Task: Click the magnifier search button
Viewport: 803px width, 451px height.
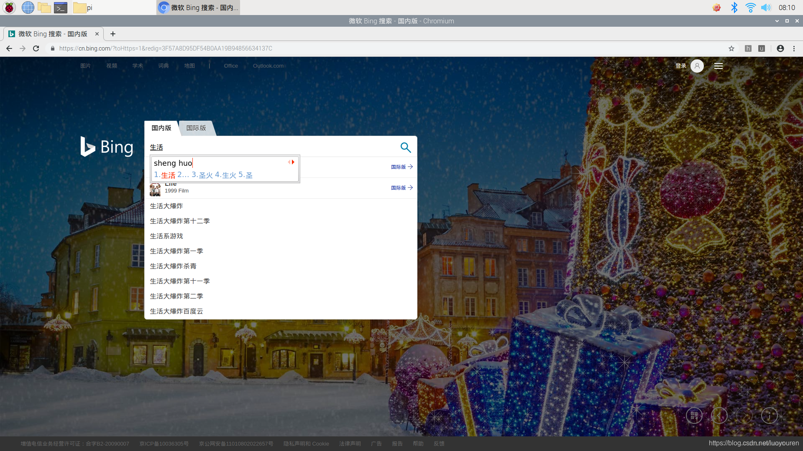Action: pyautogui.click(x=405, y=147)
